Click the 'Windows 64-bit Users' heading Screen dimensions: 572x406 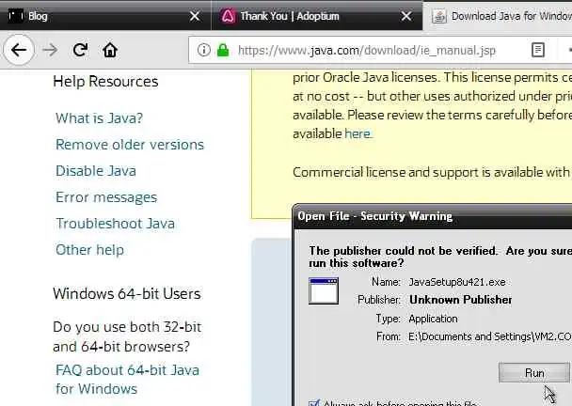click(127, 293)
